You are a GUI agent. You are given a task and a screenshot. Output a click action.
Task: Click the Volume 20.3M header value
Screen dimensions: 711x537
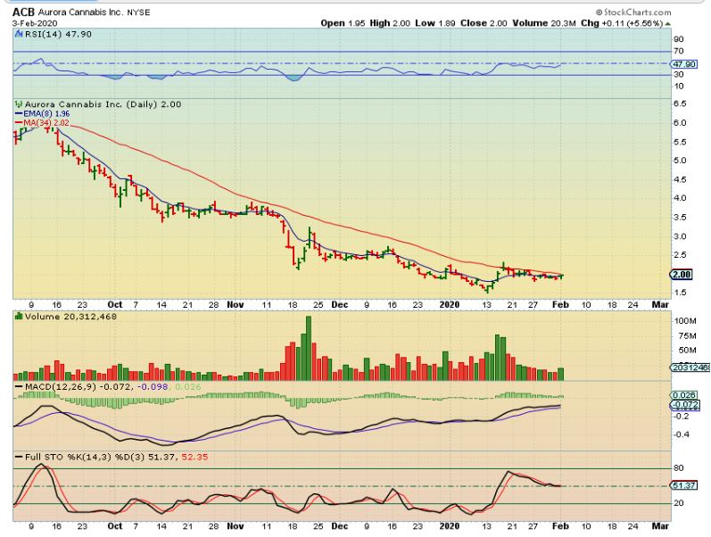tap(543, 23)
